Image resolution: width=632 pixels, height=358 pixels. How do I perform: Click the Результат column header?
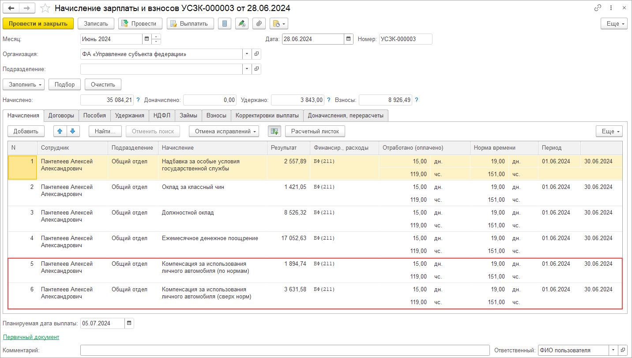289,148
